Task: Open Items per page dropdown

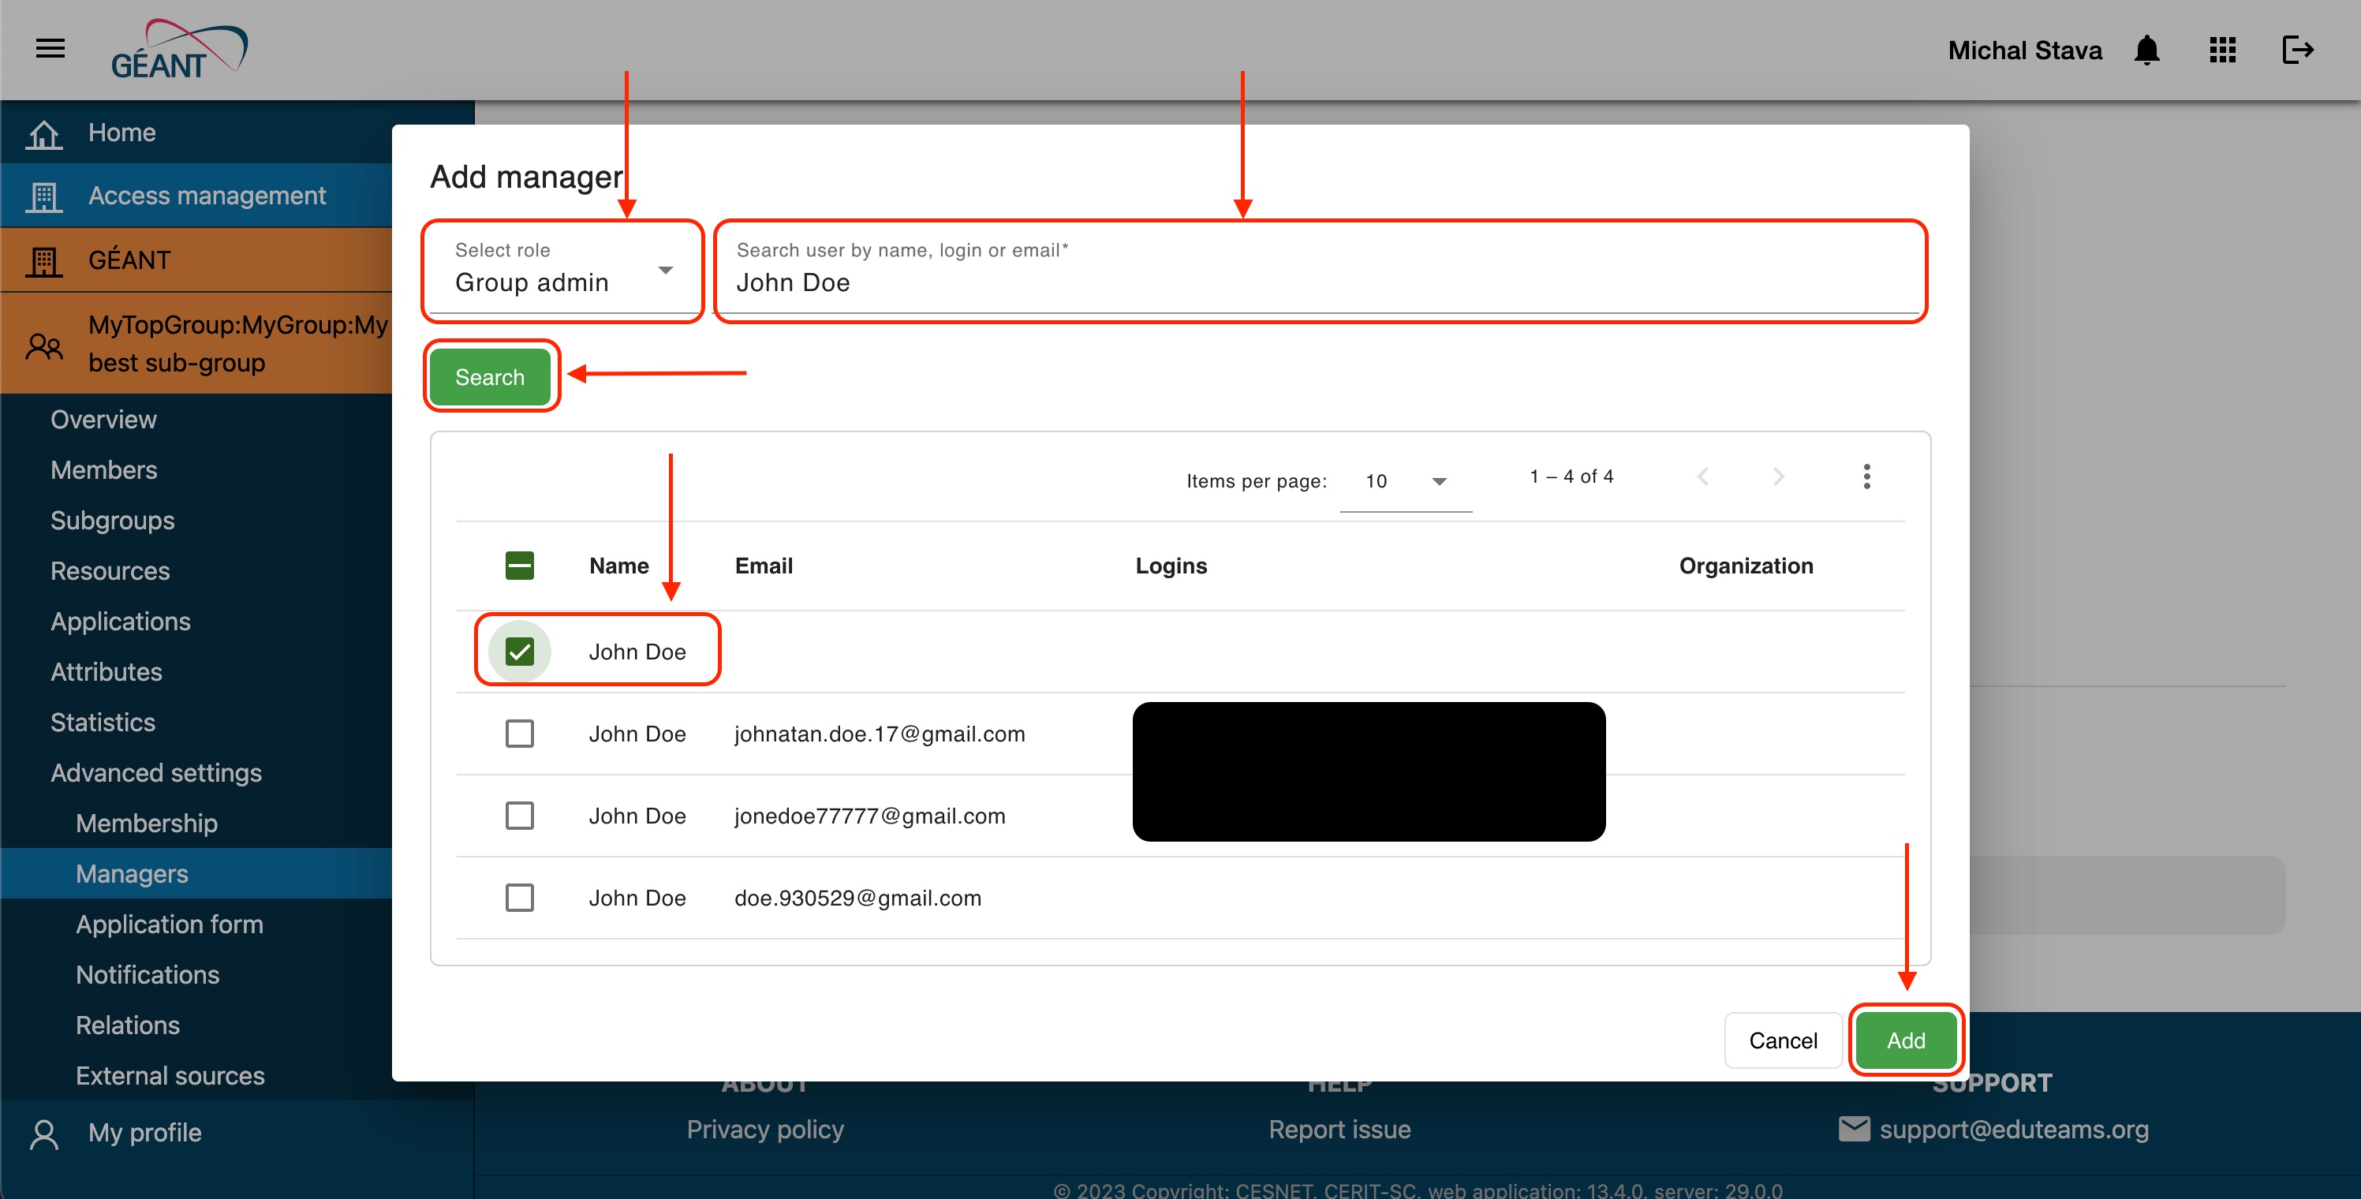Action: 1405,481
